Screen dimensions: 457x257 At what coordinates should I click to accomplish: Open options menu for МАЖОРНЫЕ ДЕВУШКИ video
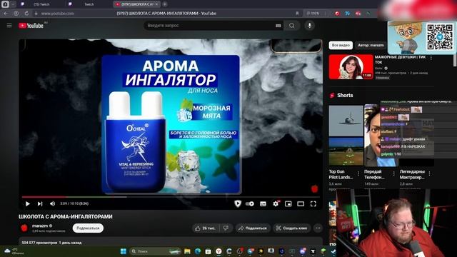point(431,58)
